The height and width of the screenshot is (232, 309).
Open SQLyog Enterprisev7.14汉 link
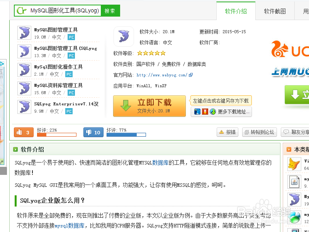(66, 104)
